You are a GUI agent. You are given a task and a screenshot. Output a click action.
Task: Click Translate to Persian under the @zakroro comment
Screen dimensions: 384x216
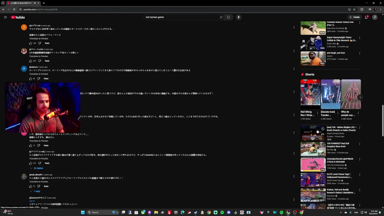pos(39,74)
